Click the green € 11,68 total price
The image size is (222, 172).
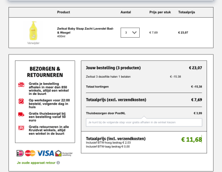(192, 139)
